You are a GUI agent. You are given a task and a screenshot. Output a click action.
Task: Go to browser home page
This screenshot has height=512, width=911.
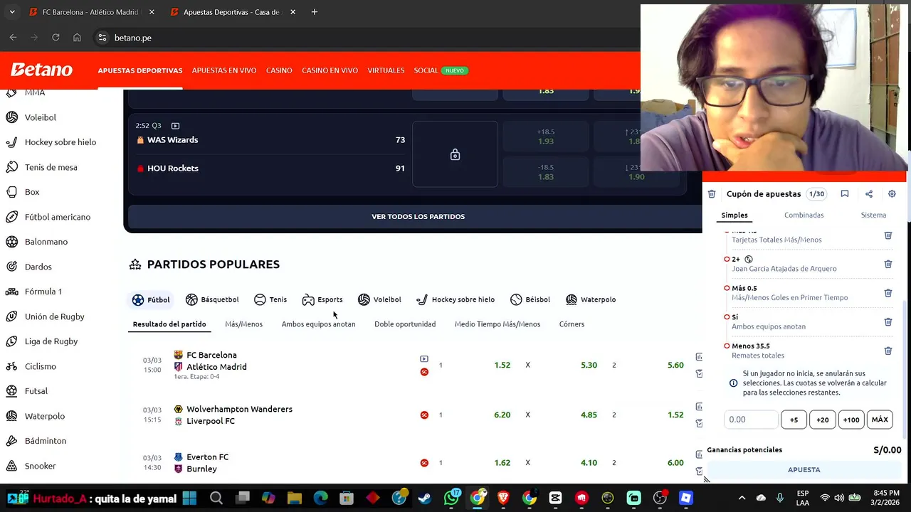tap(77, 38)
